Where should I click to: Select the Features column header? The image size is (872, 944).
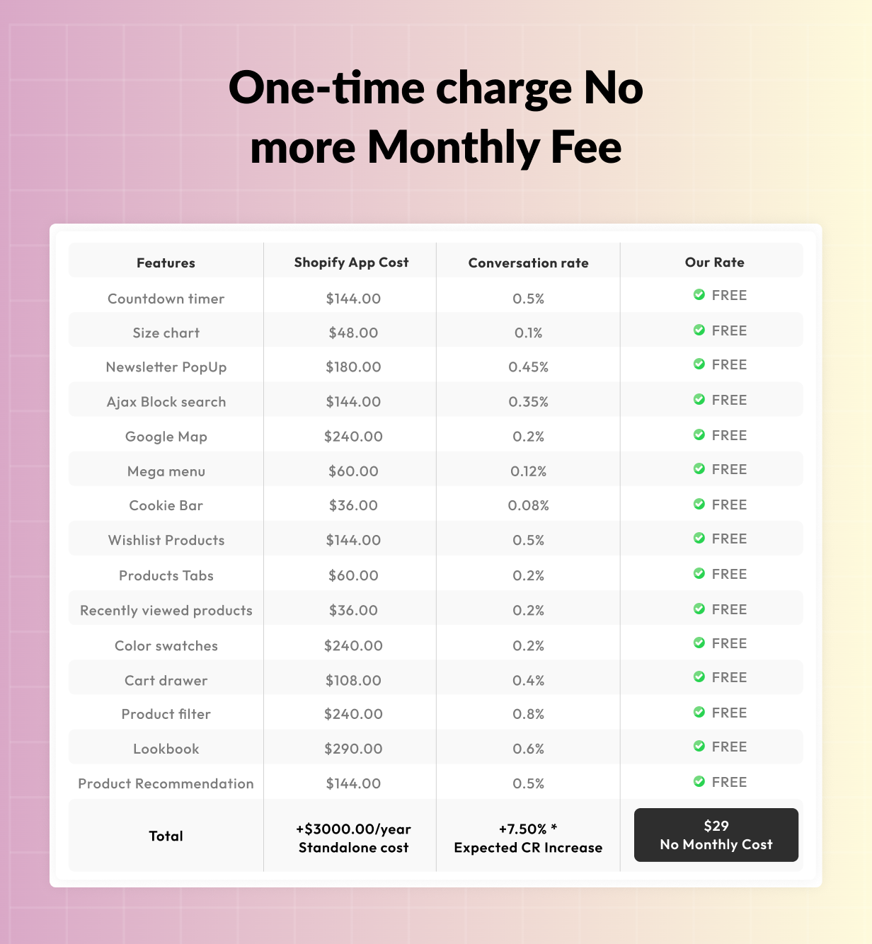tap(166, 263)
